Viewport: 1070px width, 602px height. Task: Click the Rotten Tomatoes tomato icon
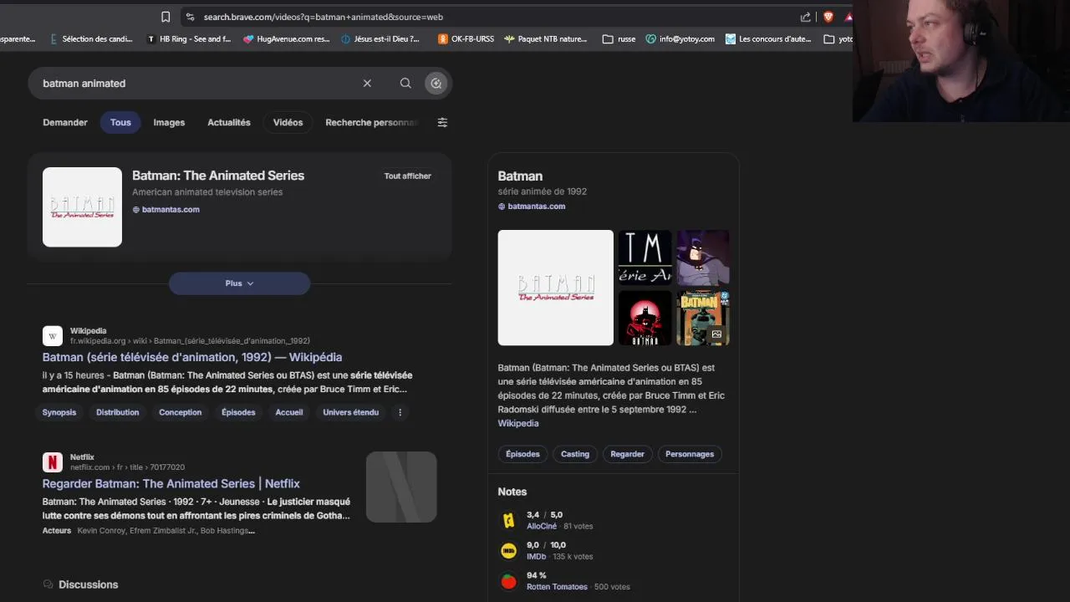tap(508, 581)
